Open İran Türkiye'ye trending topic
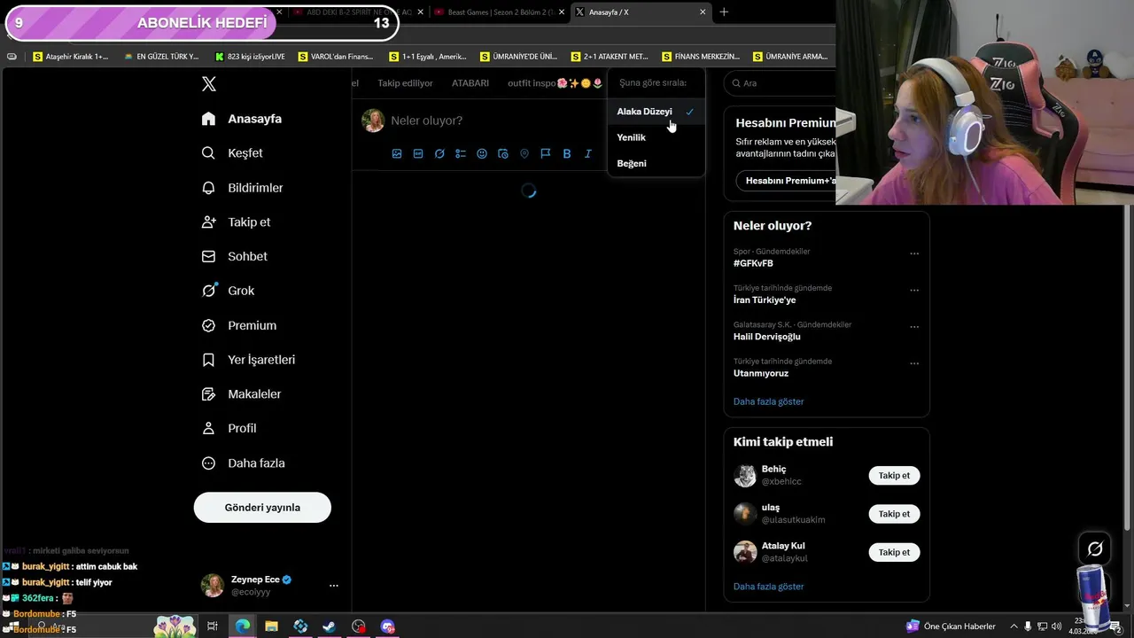The image size is (1134, 638). tap(765, 300)
